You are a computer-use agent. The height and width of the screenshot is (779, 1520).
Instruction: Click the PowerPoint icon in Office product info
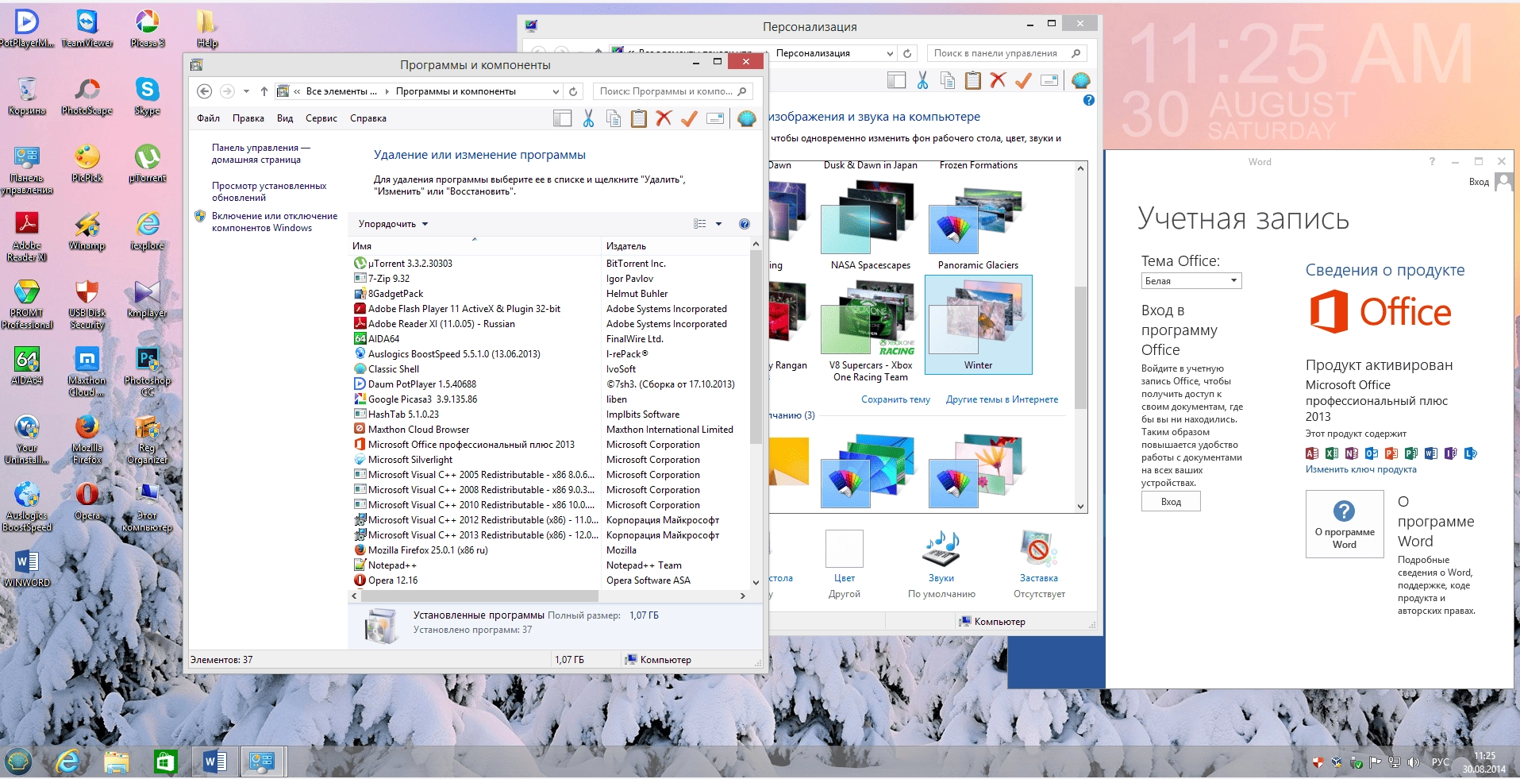(x=1391, y=453)
